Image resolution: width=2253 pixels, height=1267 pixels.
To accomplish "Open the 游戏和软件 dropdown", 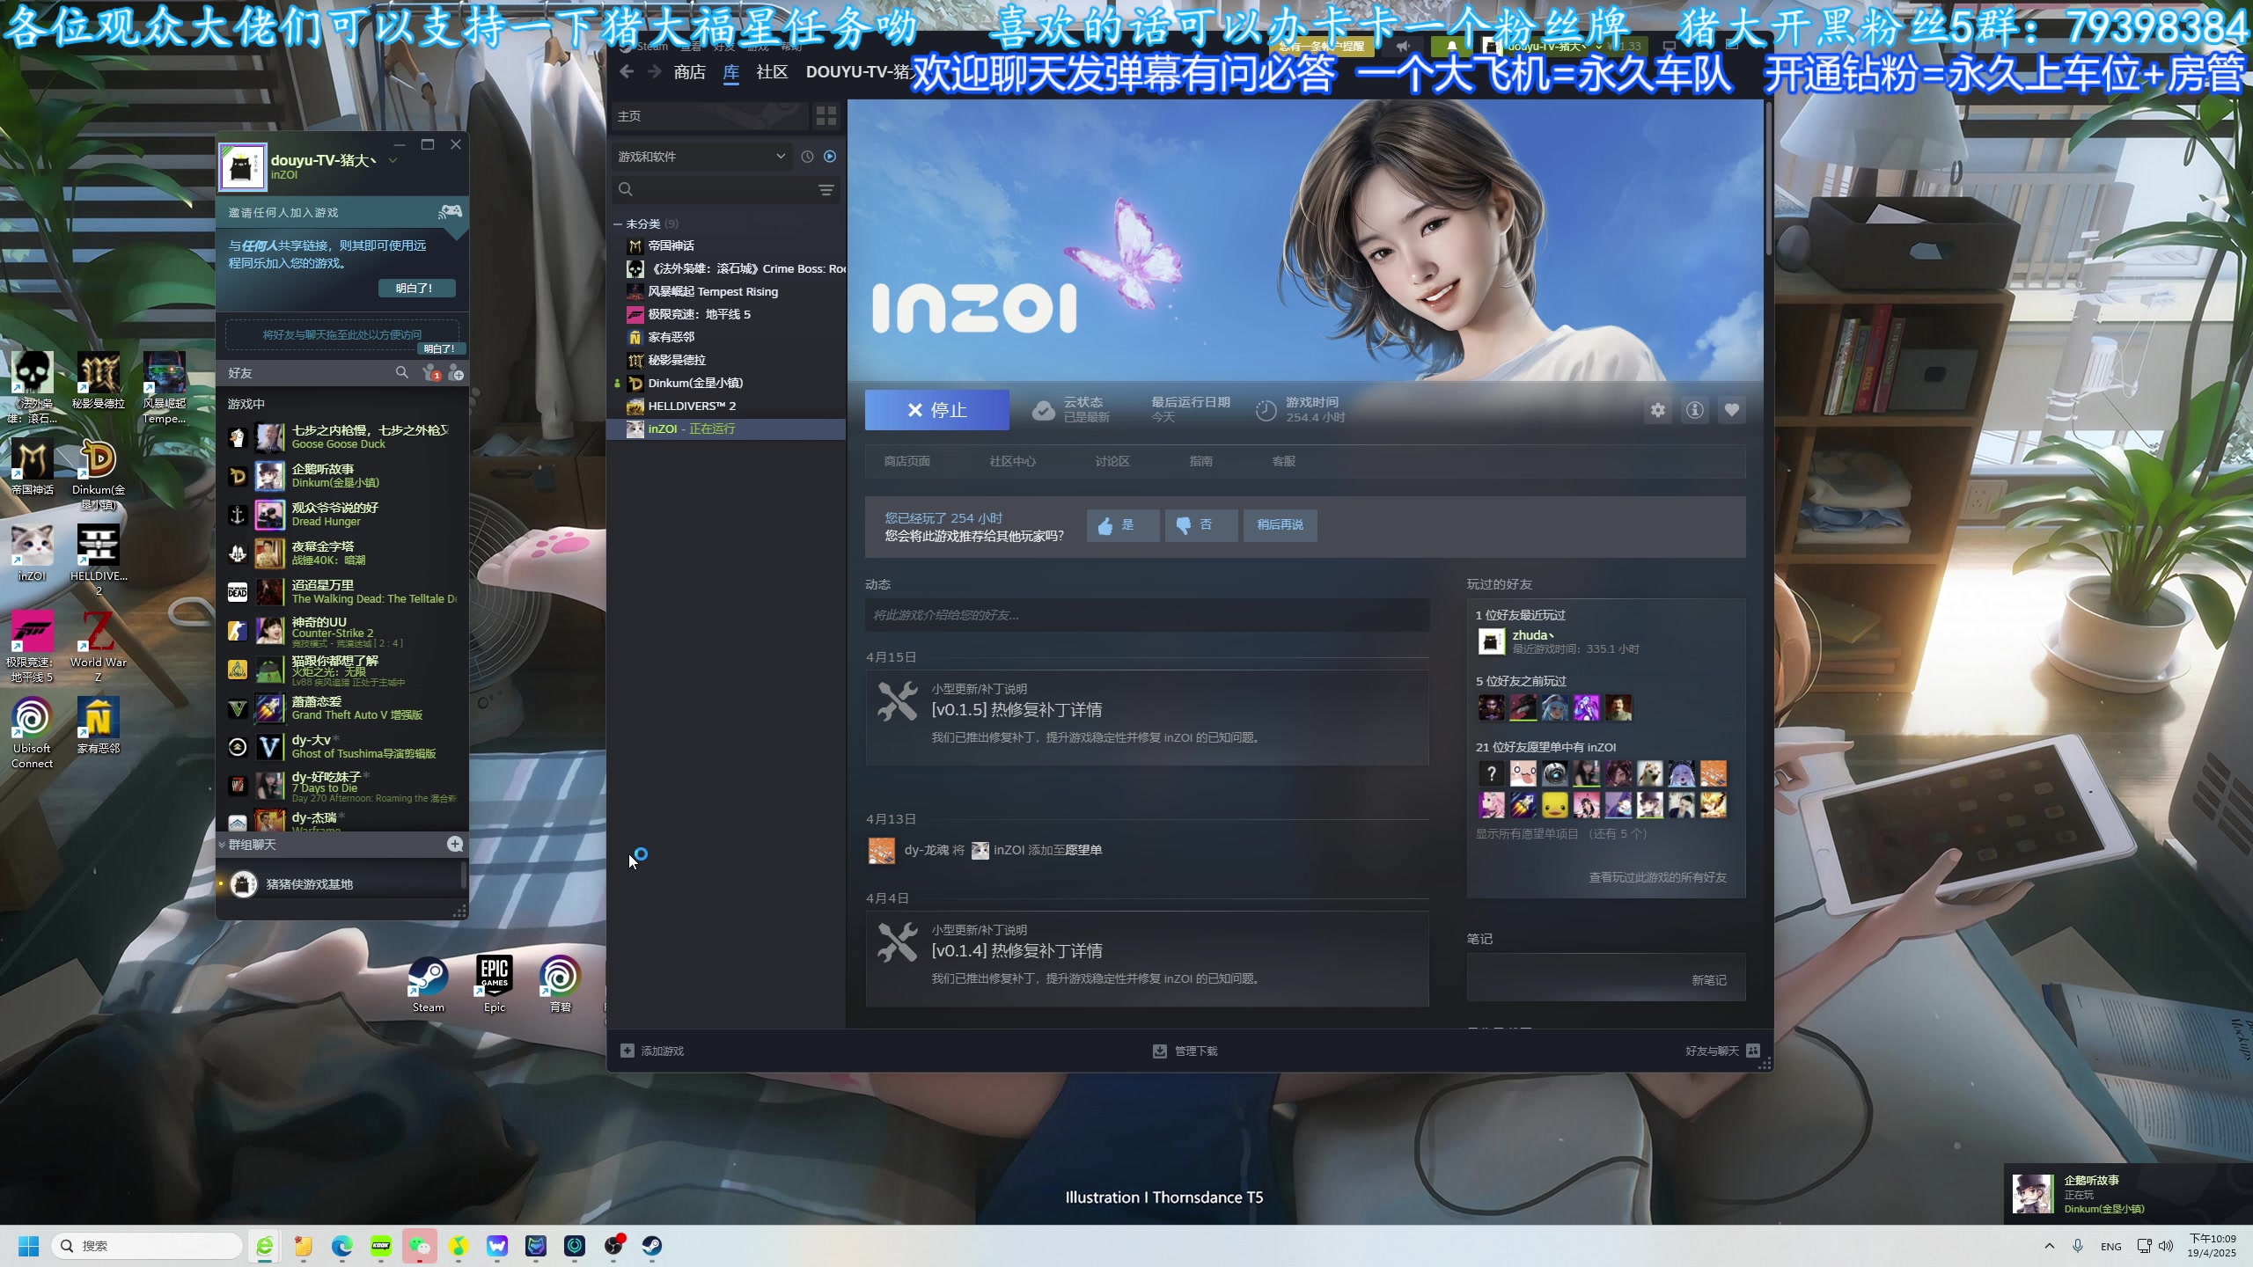I will (x=702, y=157).
